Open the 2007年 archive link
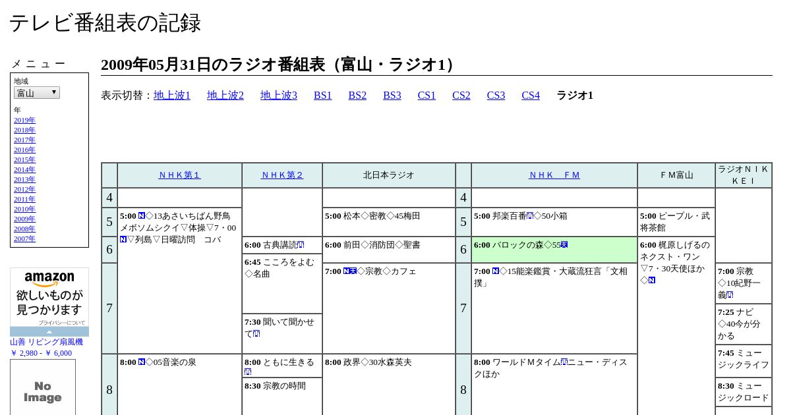The image size is (791, 415). [x=24, y=238]
